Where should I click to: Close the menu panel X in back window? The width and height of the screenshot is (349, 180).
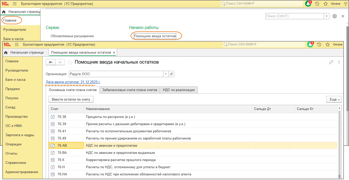343,16
